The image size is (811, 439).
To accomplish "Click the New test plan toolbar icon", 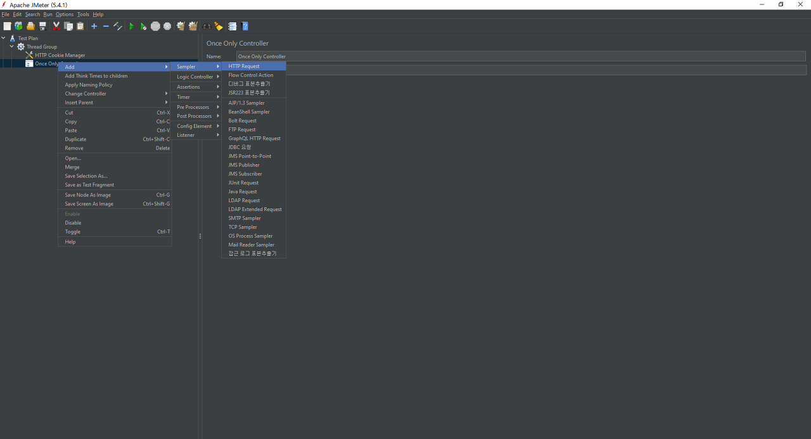I will [x=7, y=26].
